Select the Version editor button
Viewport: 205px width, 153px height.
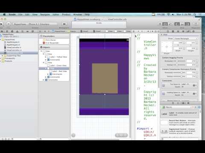pos(170,24)
